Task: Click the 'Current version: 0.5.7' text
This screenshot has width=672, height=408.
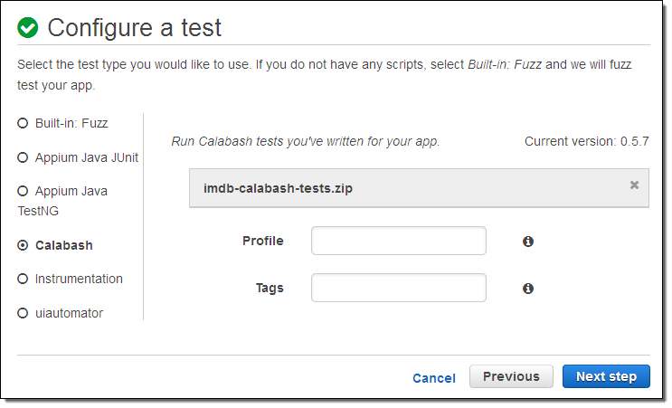Action: [x=586, y=142]
